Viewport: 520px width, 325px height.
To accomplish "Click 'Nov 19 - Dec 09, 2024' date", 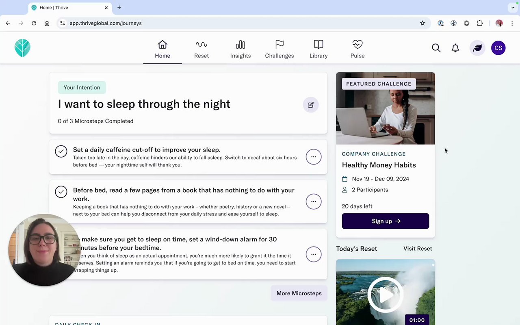I will coord(381,179).
